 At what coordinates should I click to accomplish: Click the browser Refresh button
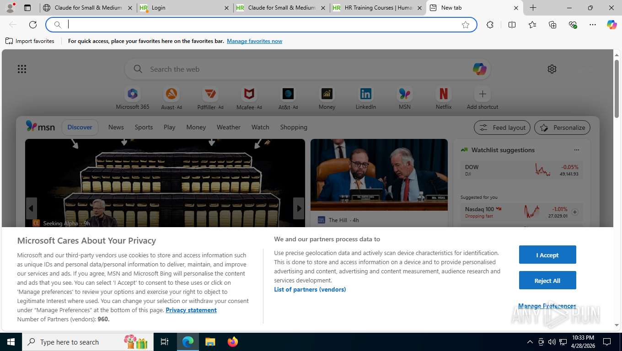click(x=33, y=25)
